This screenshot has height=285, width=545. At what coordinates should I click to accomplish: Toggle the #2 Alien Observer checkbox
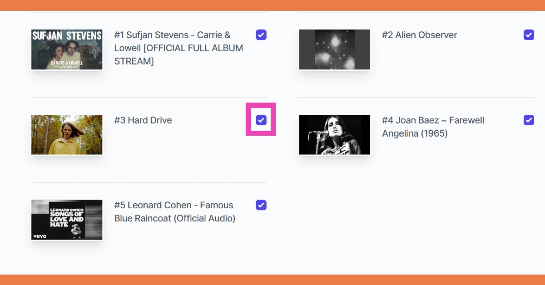(529, 35)
